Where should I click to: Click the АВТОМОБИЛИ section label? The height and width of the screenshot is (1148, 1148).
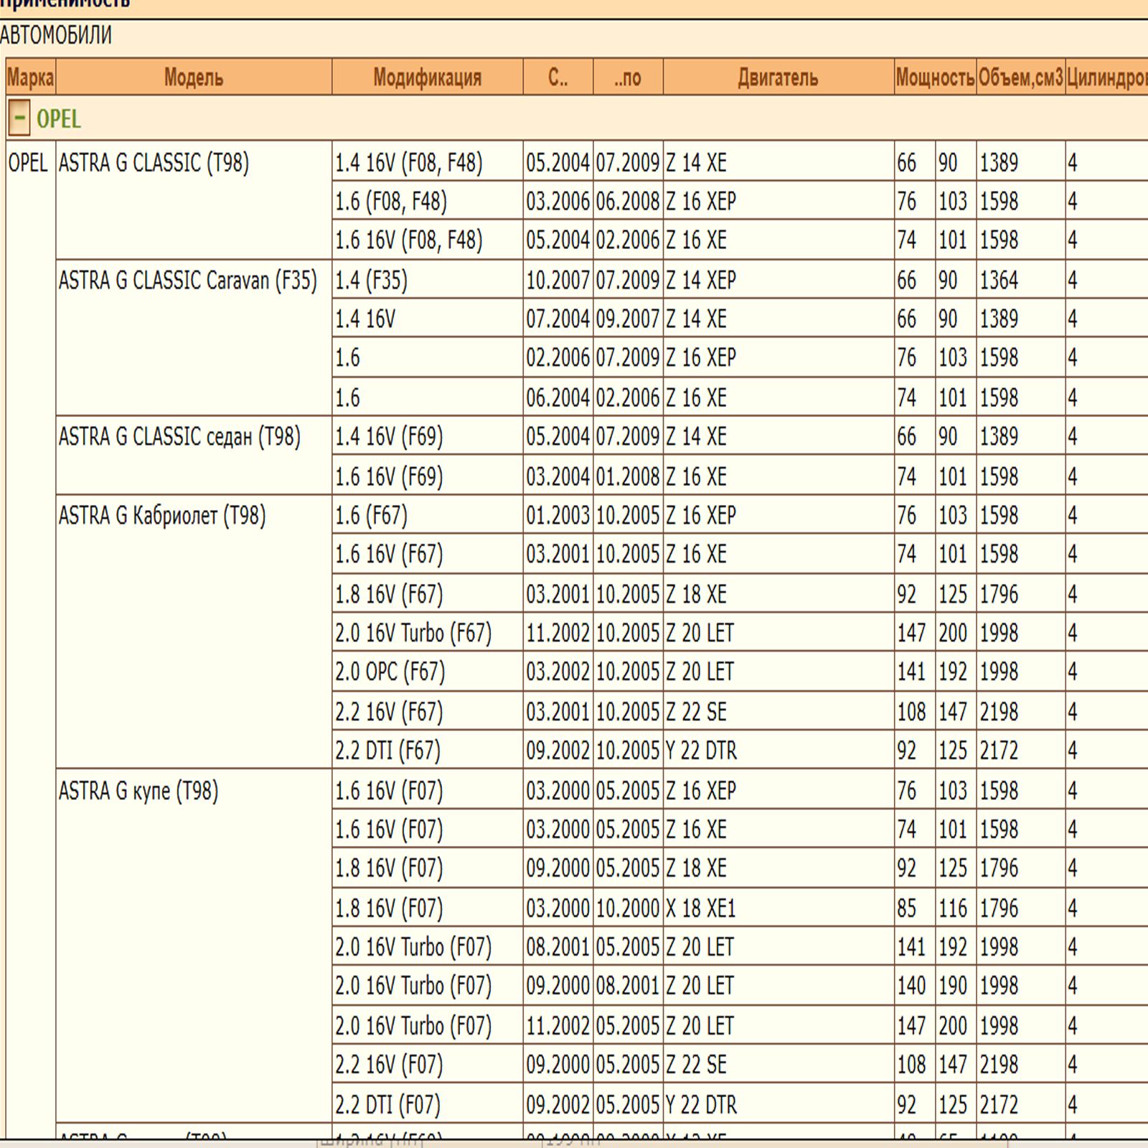[x=56, y=35]
